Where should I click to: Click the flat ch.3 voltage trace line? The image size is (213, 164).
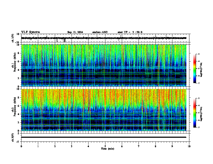coord(104,137)
